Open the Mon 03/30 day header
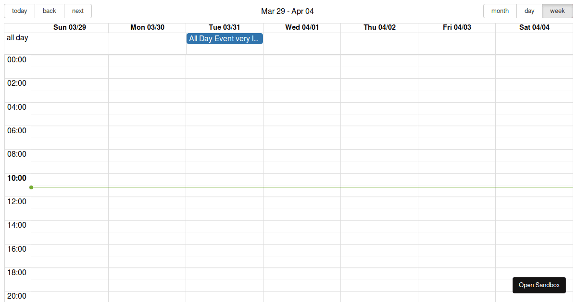Viewport: 577px width, 302px height. (147, 27)
